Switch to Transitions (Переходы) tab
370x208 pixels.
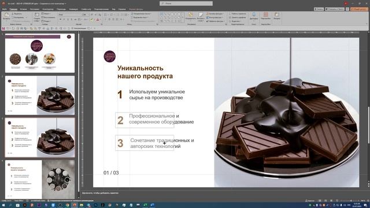[x=61, y=9]
